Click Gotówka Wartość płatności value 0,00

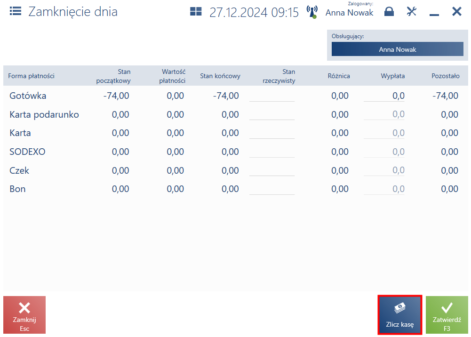(x=176, y=96)
